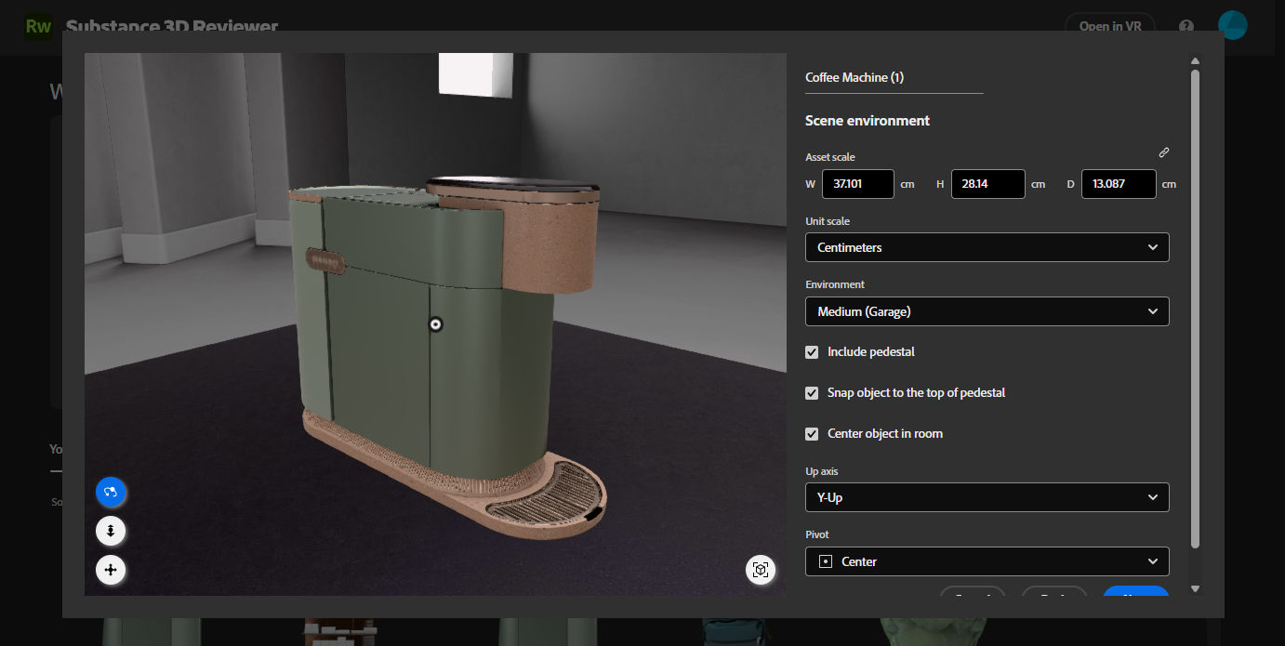Click the Unit scale label

point(828,221)
